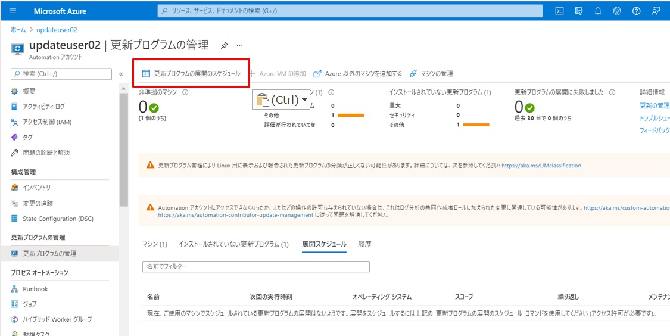Open Cloud Shell from the top bar
The image size is (670, 336).
coord(559,11)
